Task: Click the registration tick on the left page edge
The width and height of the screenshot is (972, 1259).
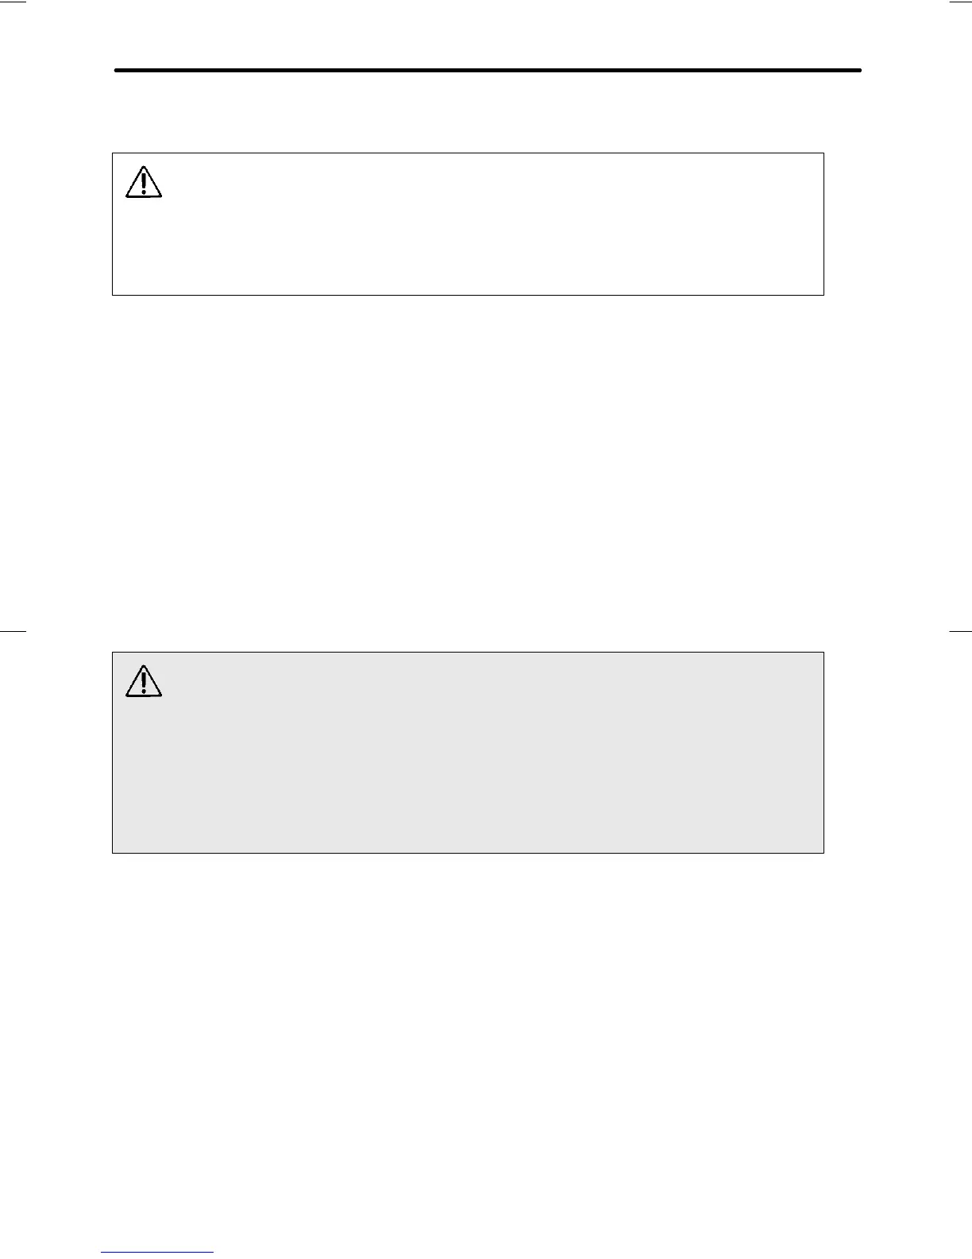Action: coord(13,631)
